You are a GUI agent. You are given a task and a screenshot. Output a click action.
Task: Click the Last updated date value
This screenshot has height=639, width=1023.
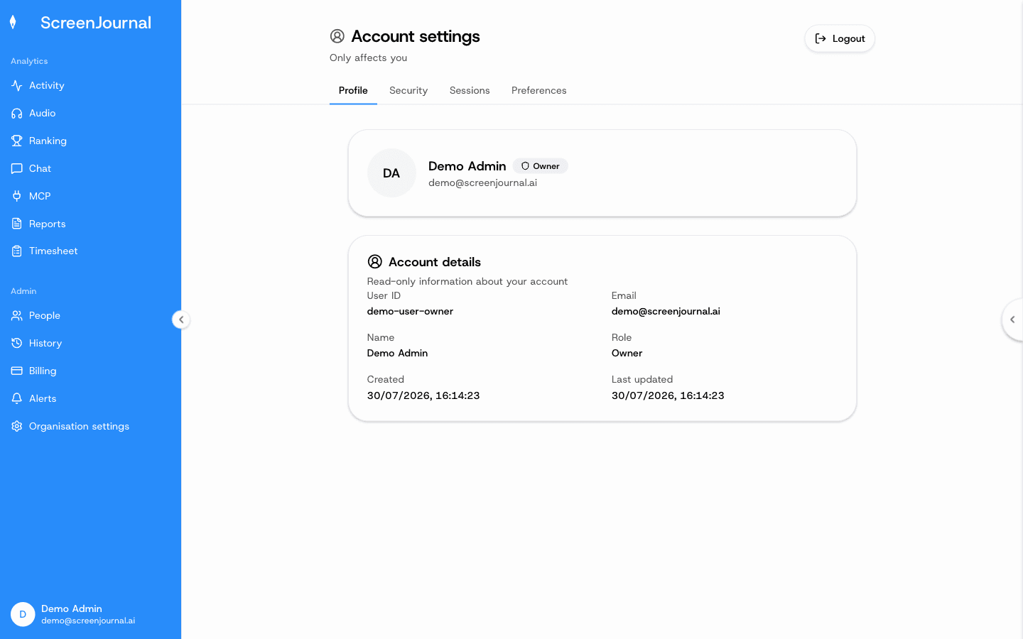668,395
